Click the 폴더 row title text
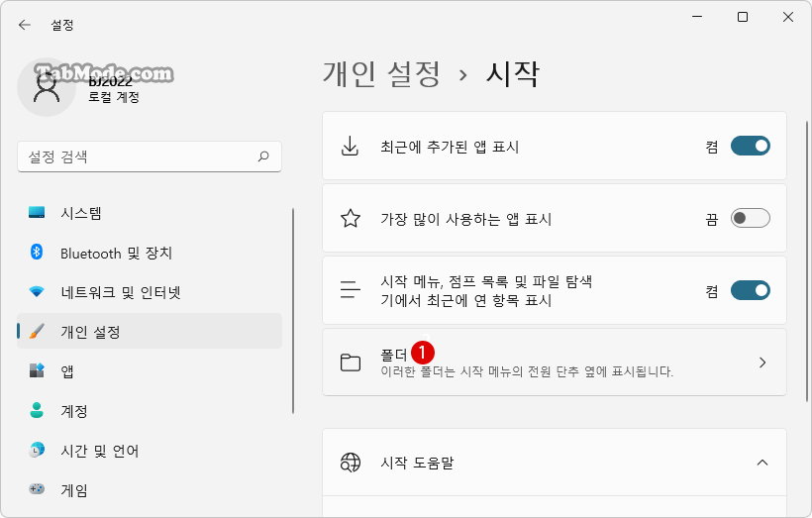This screenshot has width=812, height=518. click(x=393, y=355)
